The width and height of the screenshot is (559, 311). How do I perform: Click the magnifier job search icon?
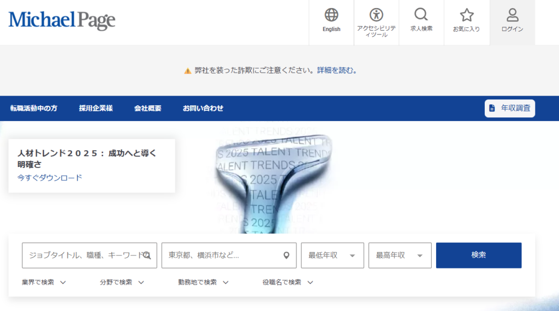tap(421, 15)
